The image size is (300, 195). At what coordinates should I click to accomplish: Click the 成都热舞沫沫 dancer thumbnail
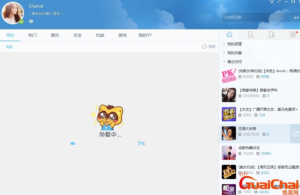[x=229, y=153]
